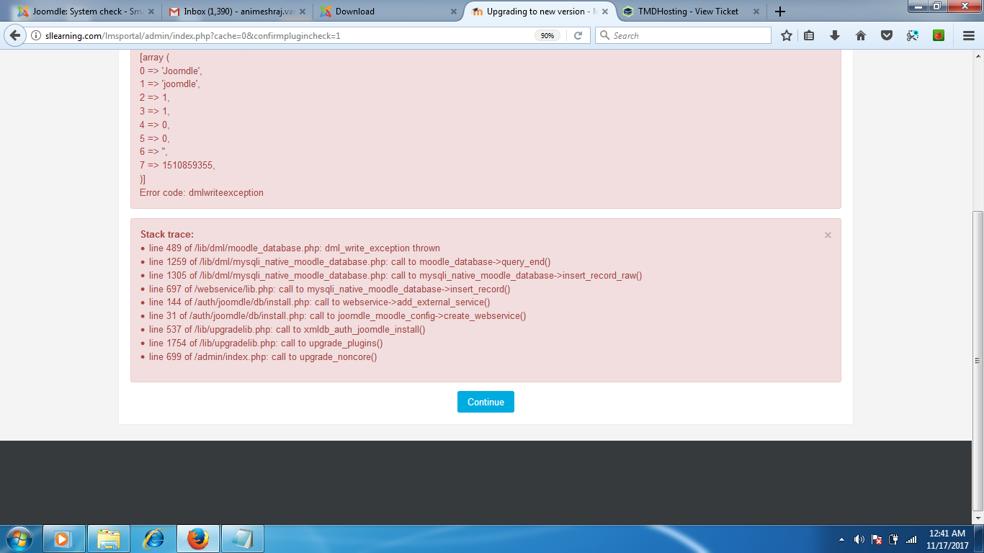This screenshot has height=553, width=984.
Task: Go to the Firefox home page
Action: pos(861,35)
